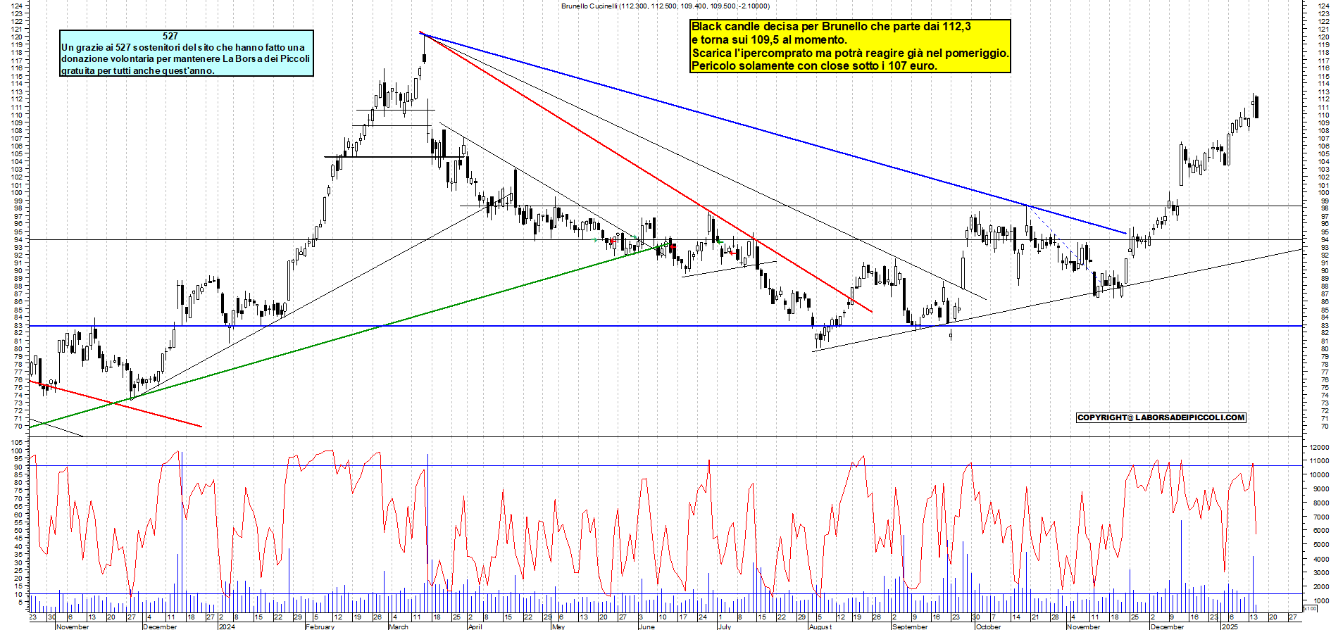Click the '11000' volume axis value
Viewport: 1331px width, 630px height.
tap(1318, 461)
